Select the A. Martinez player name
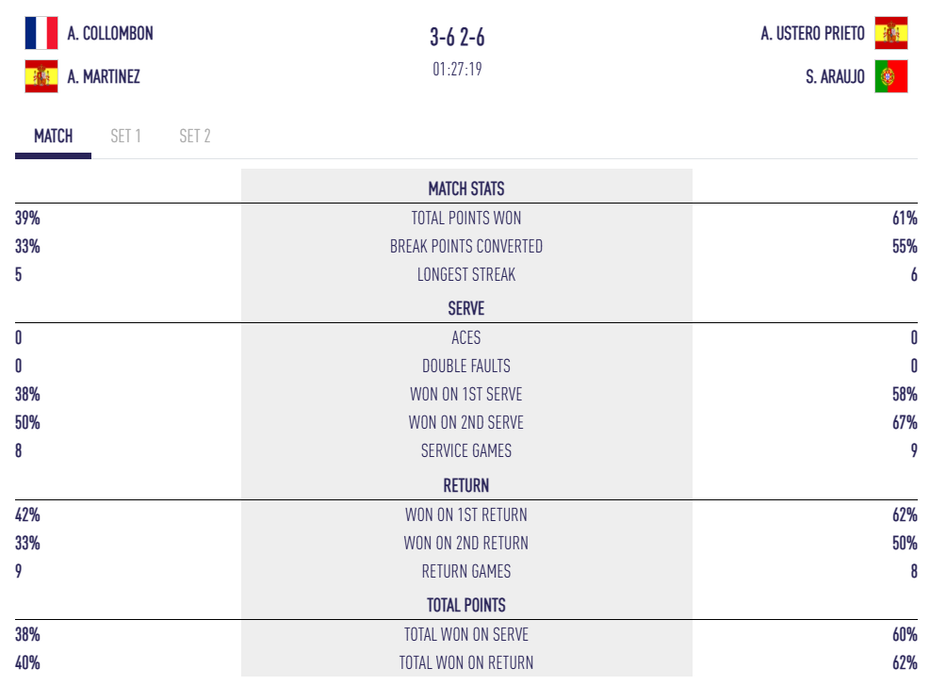This screenshot has height=685, width=930. [104, 76]
